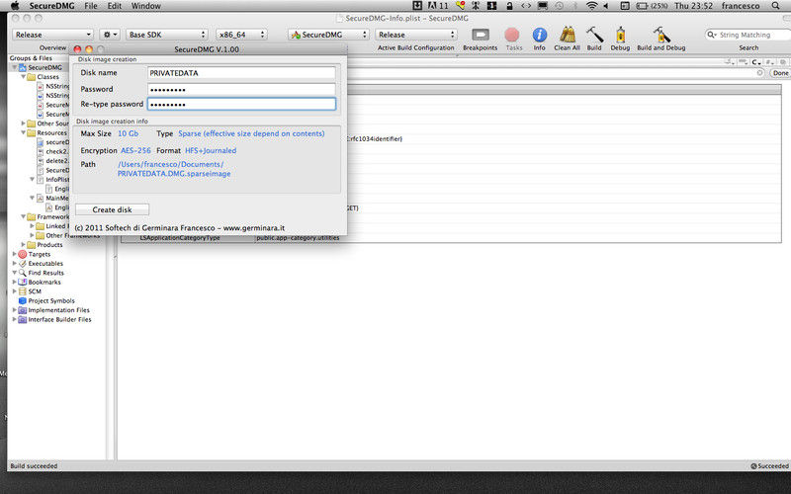Open the action gear menu in toolbar

(x=110, y=35)
